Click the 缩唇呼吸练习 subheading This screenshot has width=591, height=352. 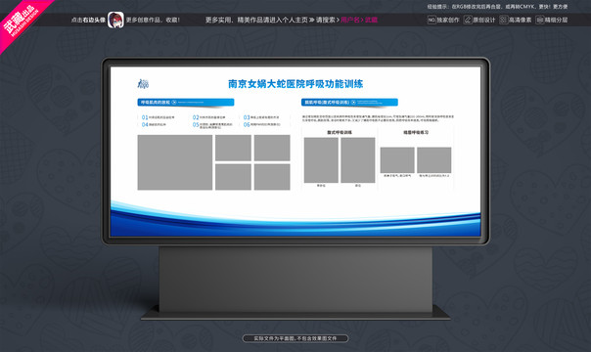click(416, 133)
